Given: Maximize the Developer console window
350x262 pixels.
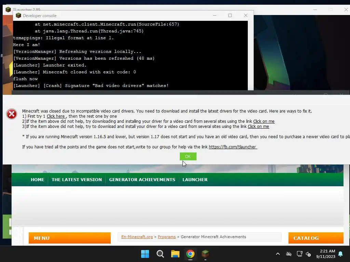Looking at the screenshot, I should [x=230, y=15].
